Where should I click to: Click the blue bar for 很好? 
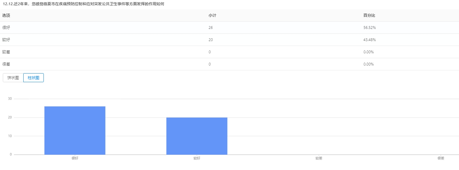75,130
